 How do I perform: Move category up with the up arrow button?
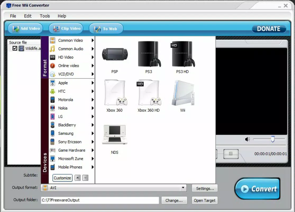tap(78, 178)
